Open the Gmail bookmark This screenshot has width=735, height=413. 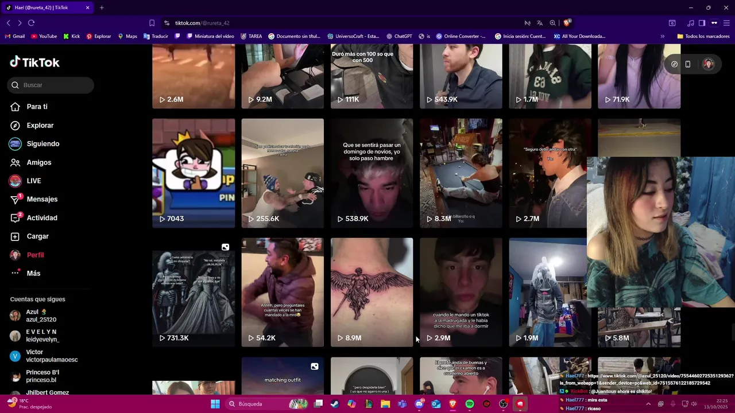[15, 36]
